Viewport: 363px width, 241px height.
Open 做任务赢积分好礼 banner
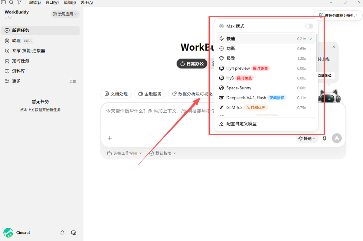338,15
